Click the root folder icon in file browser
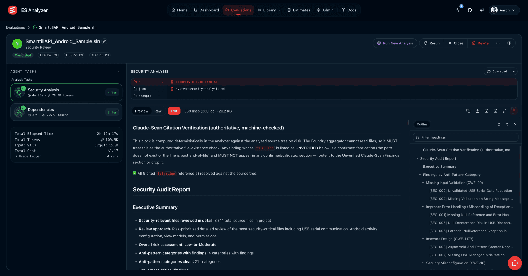 click(135, 82)
